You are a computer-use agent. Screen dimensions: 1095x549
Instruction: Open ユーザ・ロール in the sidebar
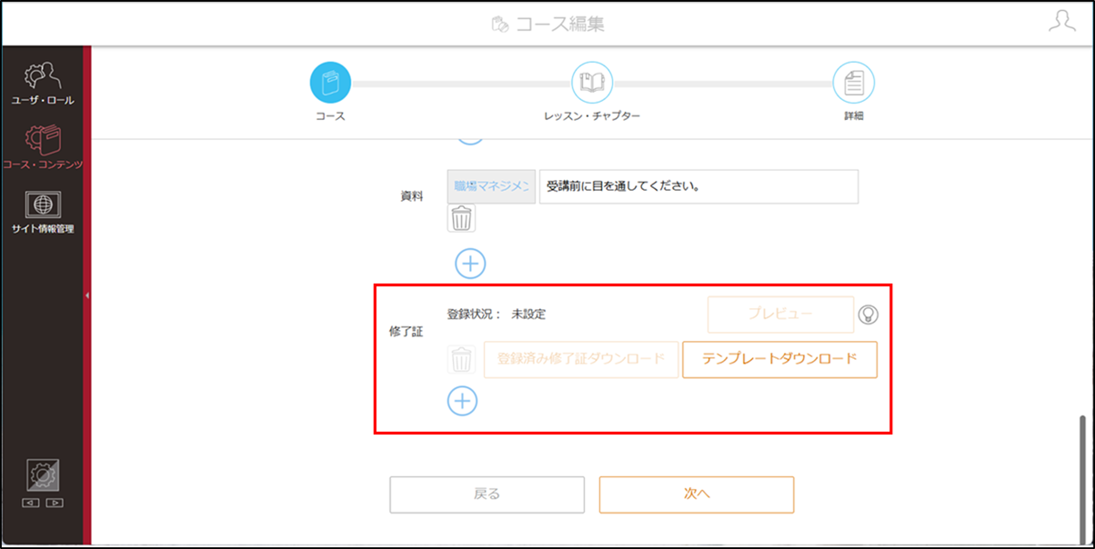click(x=43, y=83)
